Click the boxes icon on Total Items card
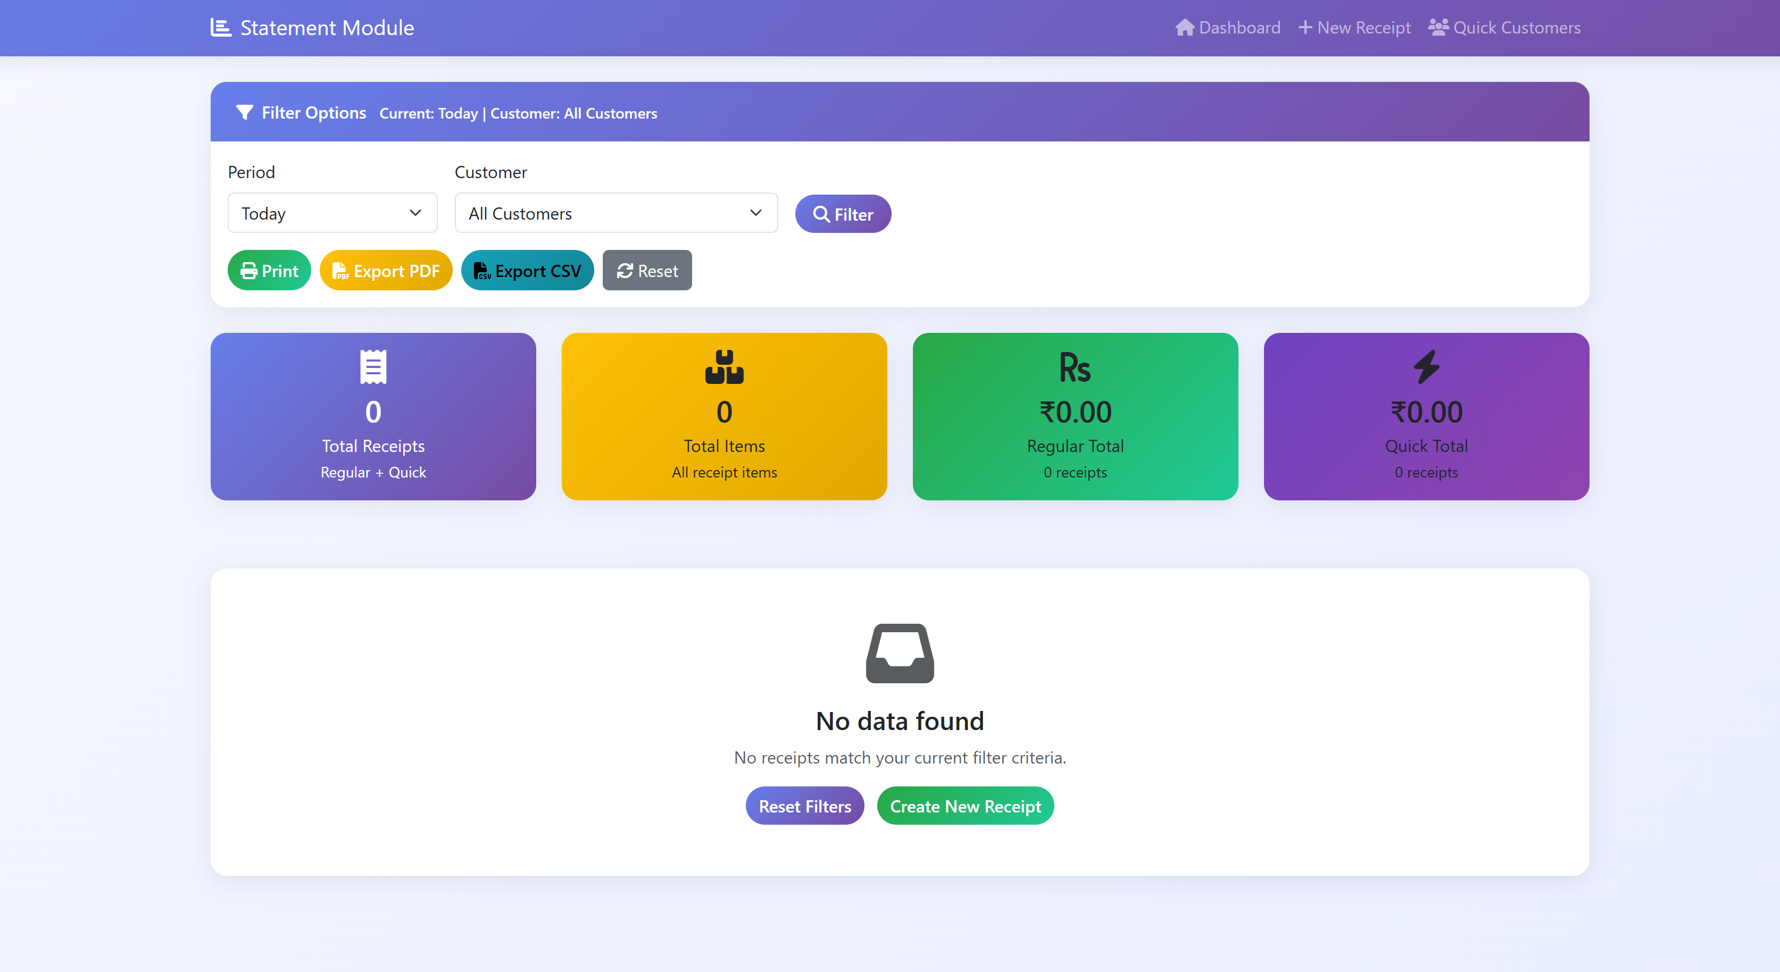1780x972 pixels. click(723, 367)
